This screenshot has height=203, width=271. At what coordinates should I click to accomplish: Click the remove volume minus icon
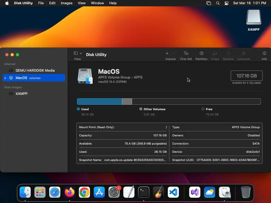pyautogui.click(x=174, y=53)
